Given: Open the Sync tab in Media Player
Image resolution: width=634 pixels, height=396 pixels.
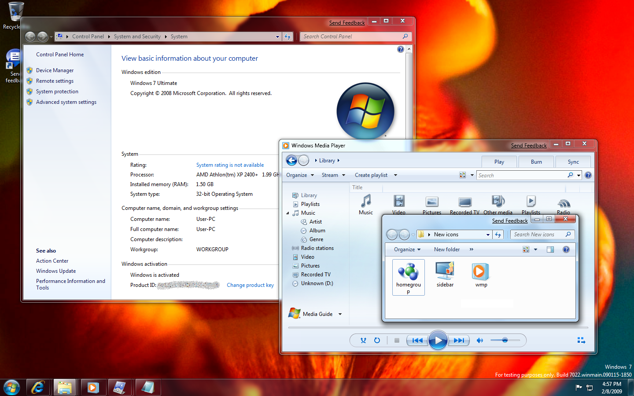Looking at the screenshot, I should [x=573, y=162].
